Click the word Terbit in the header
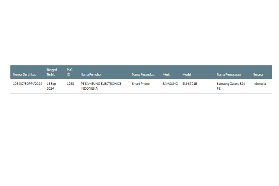 point(51,74)
